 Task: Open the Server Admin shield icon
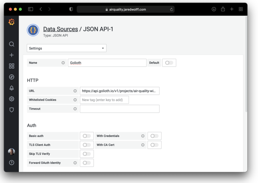click(x=12, y=110)
